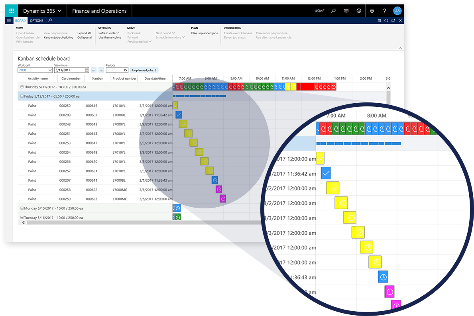Screen dimensions: 474x316
Task: Click the search icon next to OPTIONS
Action: pyautogui.click(x=50, y=20)
